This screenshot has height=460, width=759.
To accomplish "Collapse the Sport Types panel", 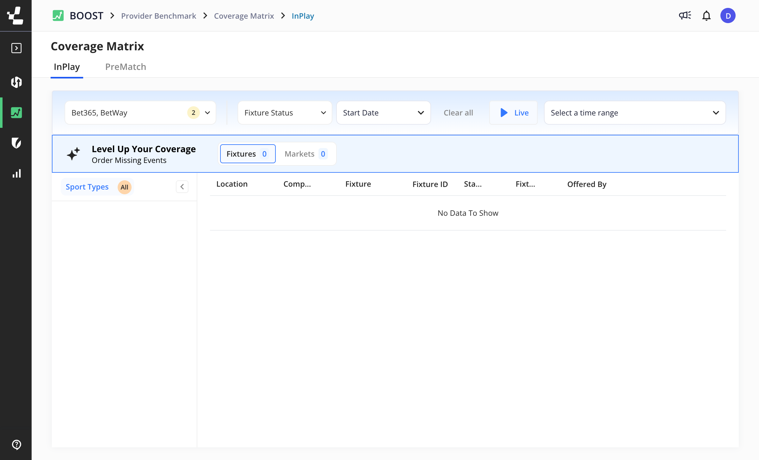I will click(x=182, y=187).
